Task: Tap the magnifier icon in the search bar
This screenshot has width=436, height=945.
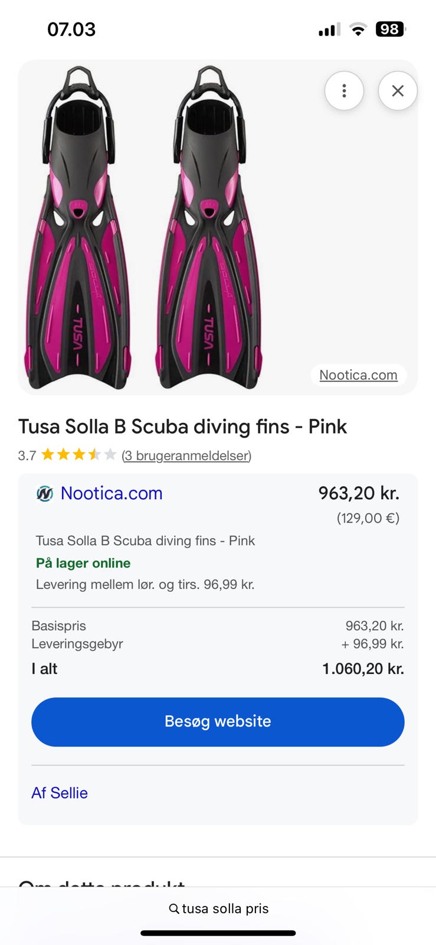Action: point(174,908)
